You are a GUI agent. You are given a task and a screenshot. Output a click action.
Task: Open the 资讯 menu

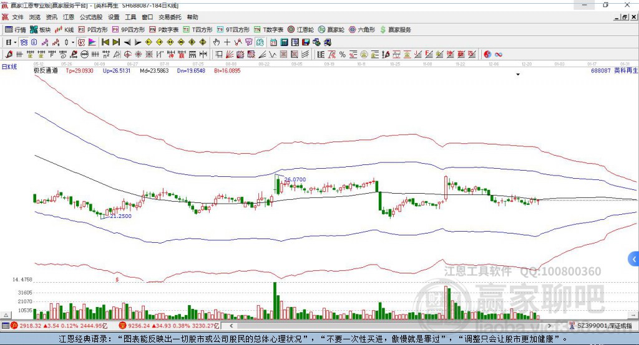[x=51, y=17]
